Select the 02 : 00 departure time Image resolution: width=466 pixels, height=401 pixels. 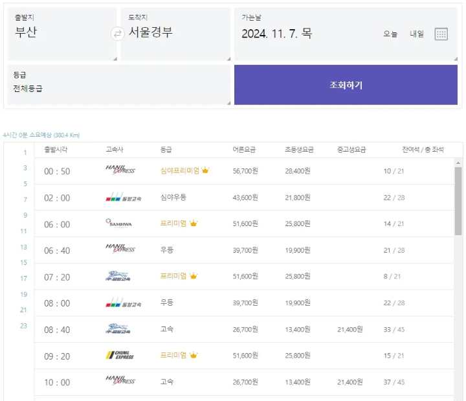pos(57,198)
